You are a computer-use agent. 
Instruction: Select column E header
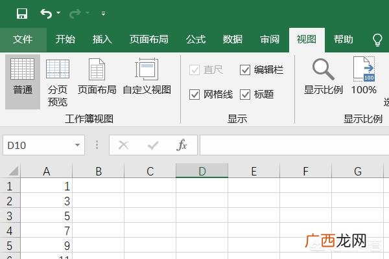tap(253, 171)
